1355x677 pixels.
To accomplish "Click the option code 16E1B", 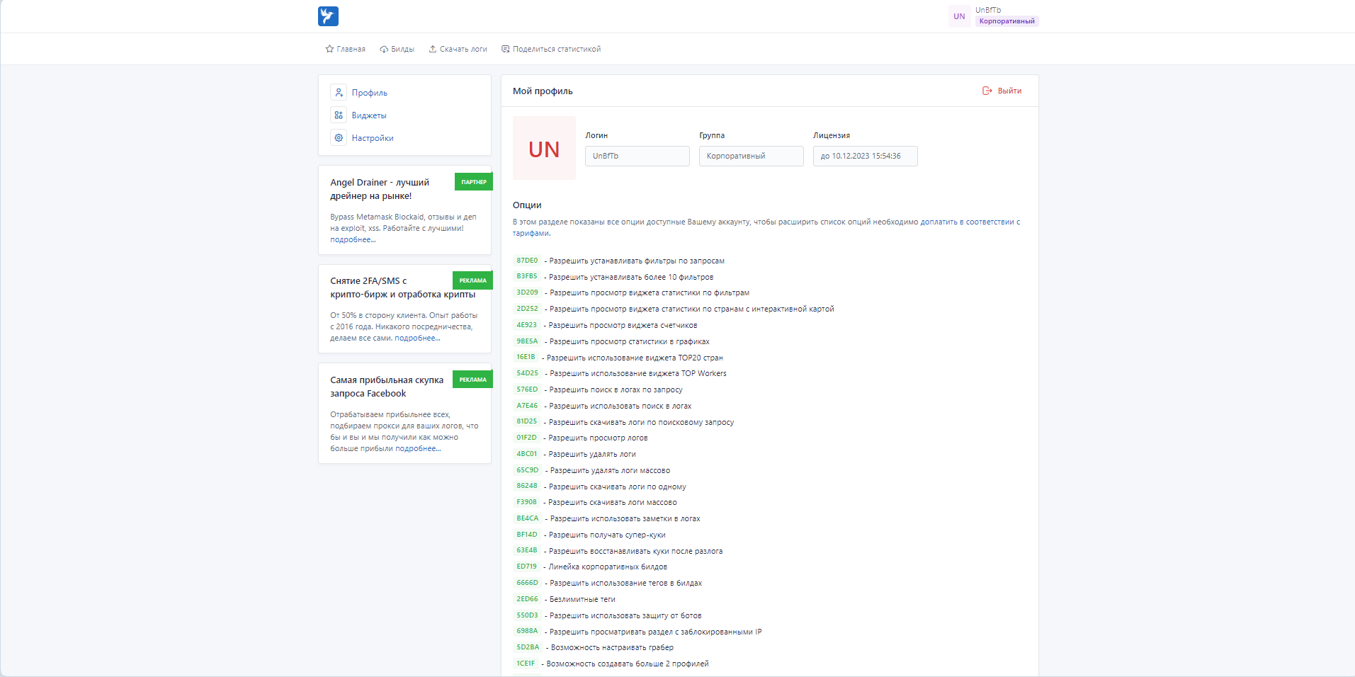I will (x=526, y=357).
